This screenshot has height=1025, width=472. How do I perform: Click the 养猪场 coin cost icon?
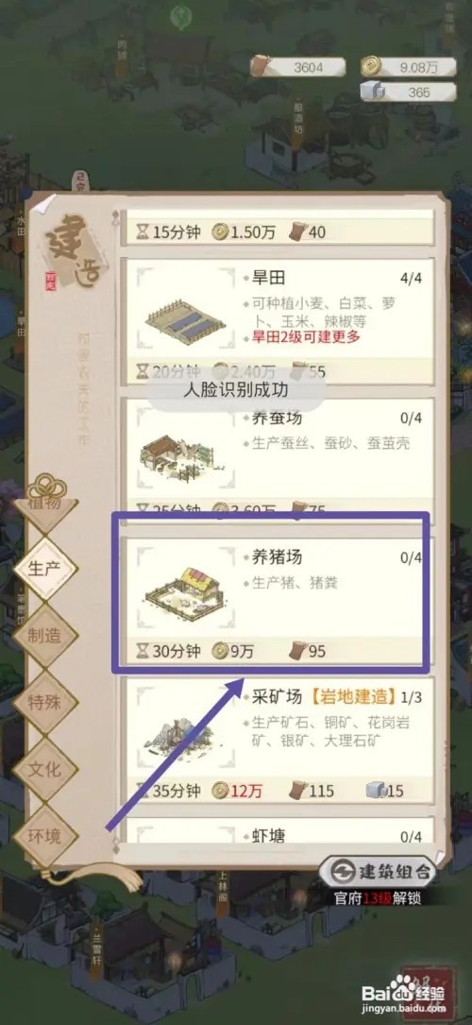click(221, 651)
